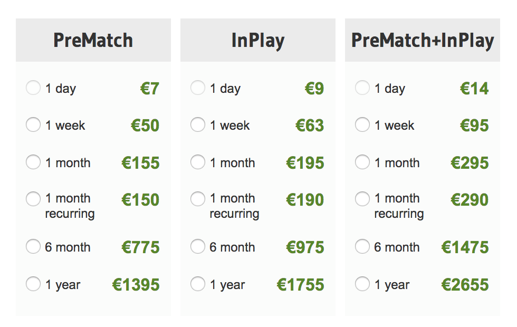The height and width of the screenshot is (327, 517).
Task: Click the PreMatch+InPlay column header
Action: click(x=423, y=40)
